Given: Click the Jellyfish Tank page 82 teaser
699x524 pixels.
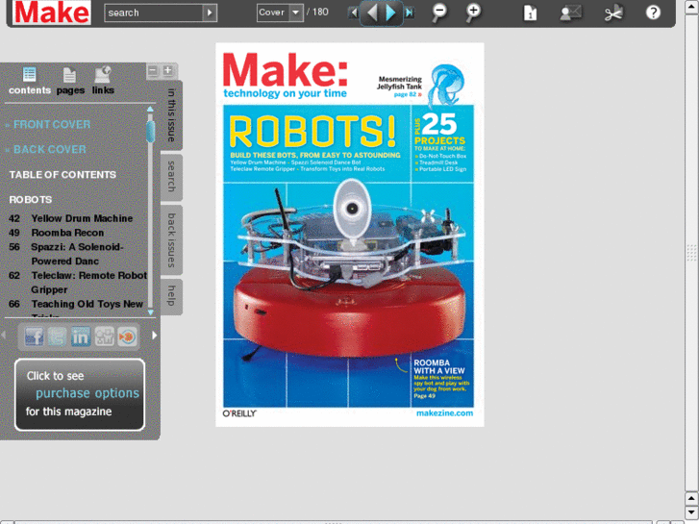Looking at the screenshot, I should [x=400, y=87].
